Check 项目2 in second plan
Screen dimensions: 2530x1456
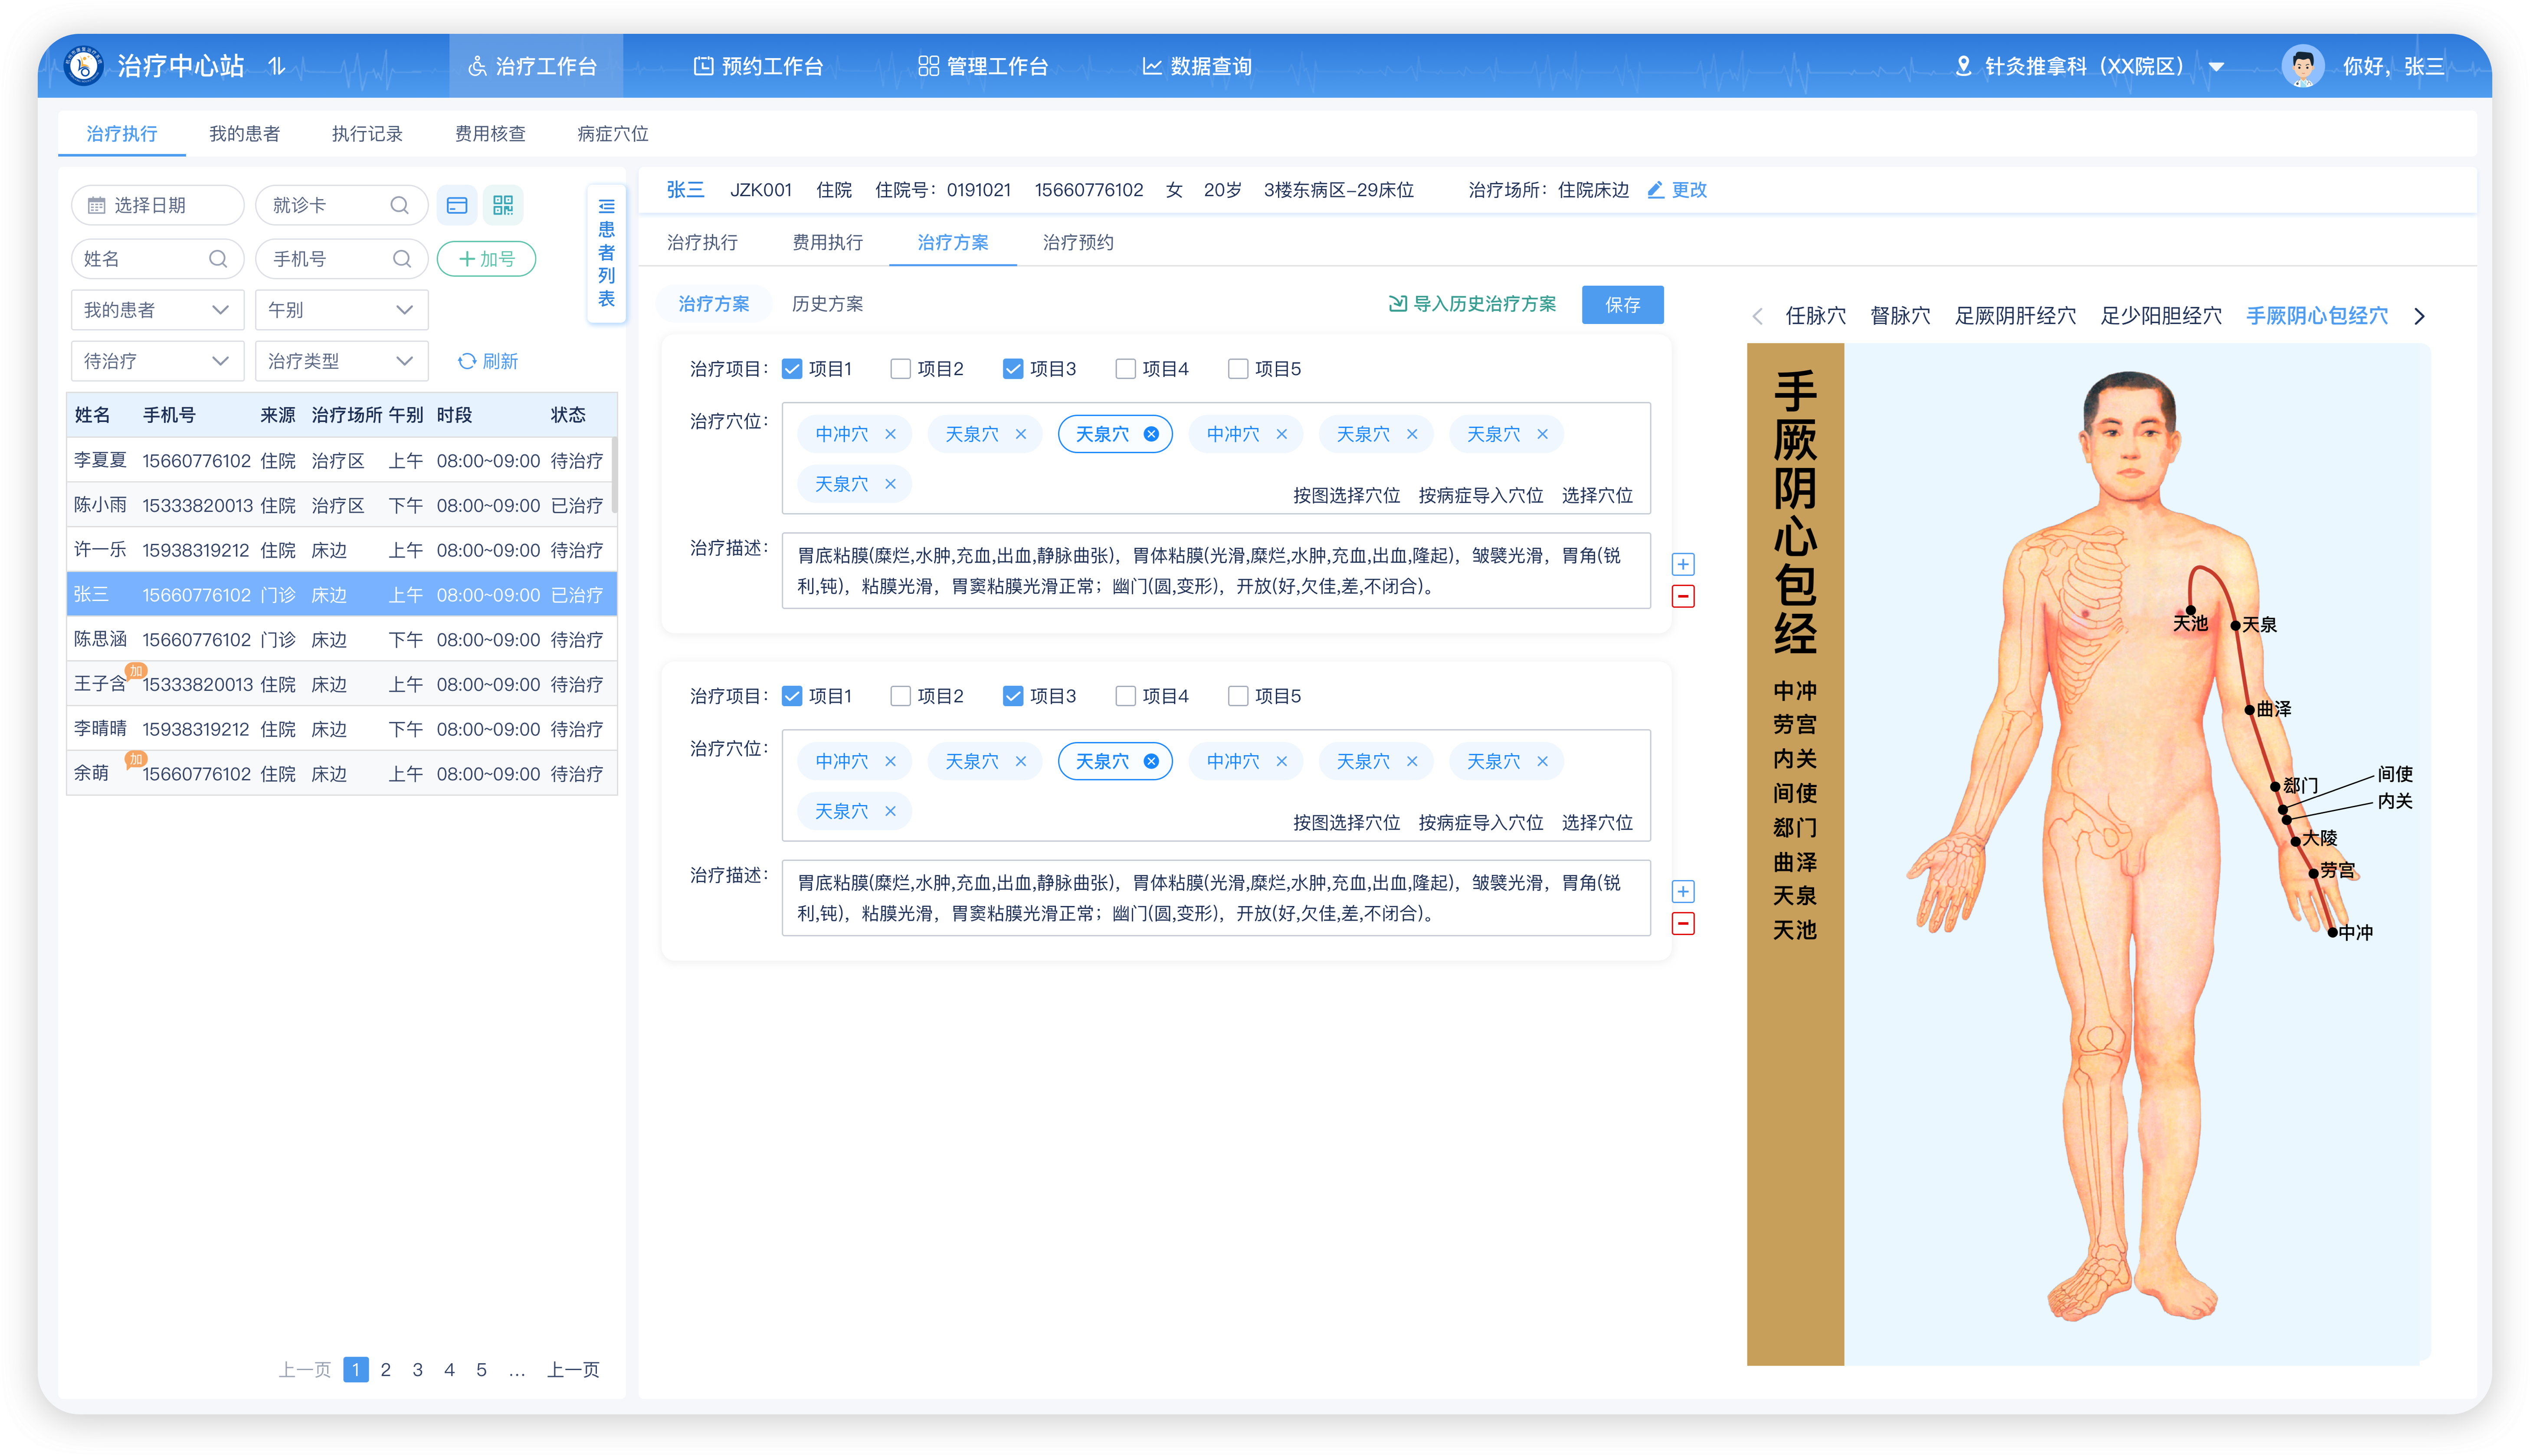pos(900,696)
